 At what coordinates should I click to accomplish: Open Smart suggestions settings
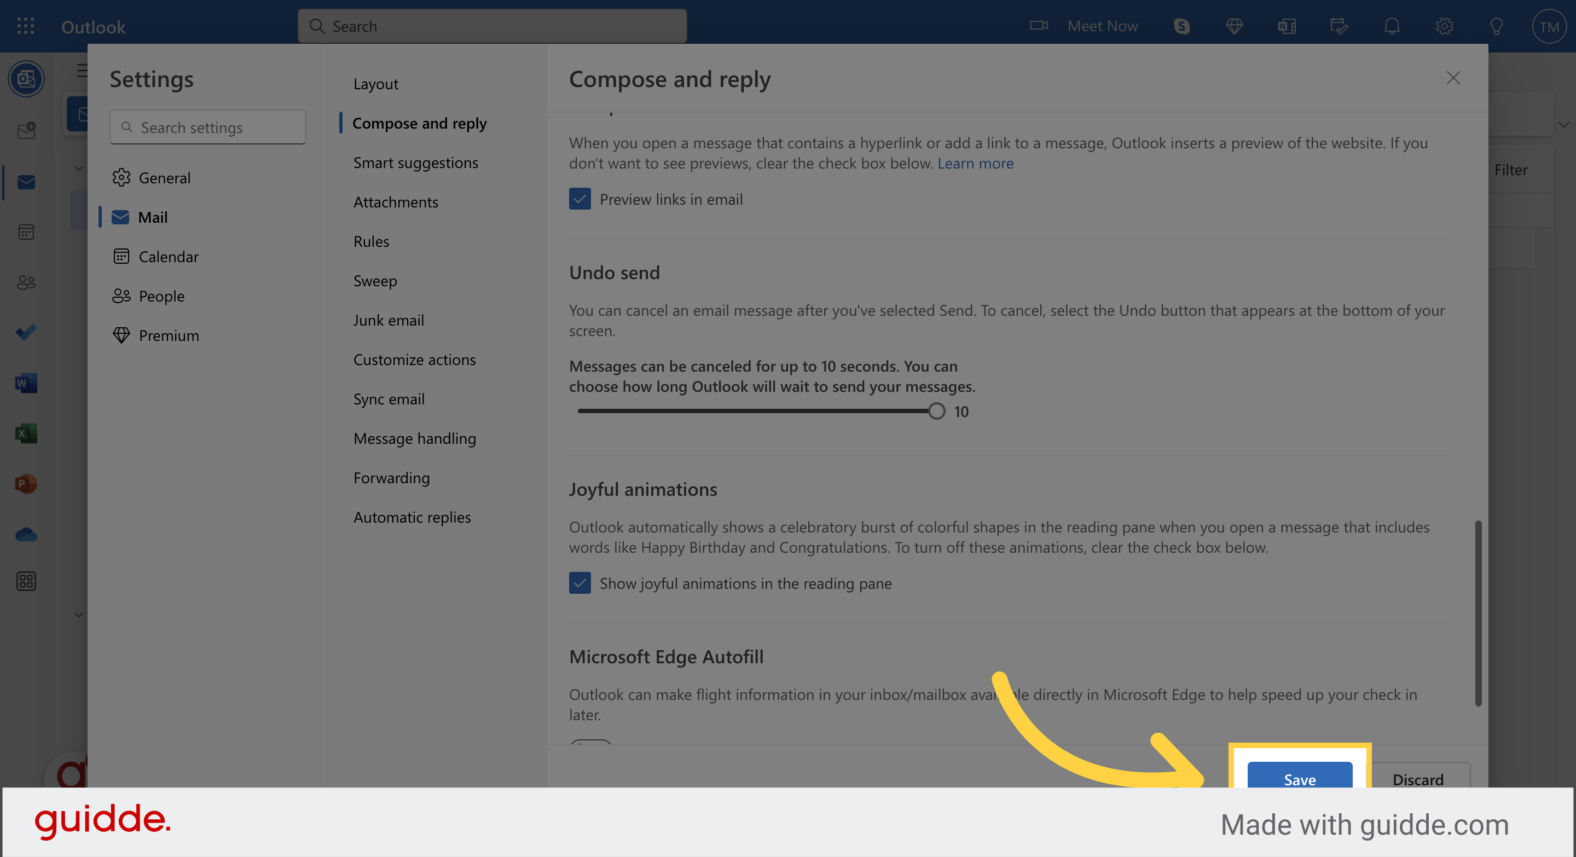[x=416, y=163]
